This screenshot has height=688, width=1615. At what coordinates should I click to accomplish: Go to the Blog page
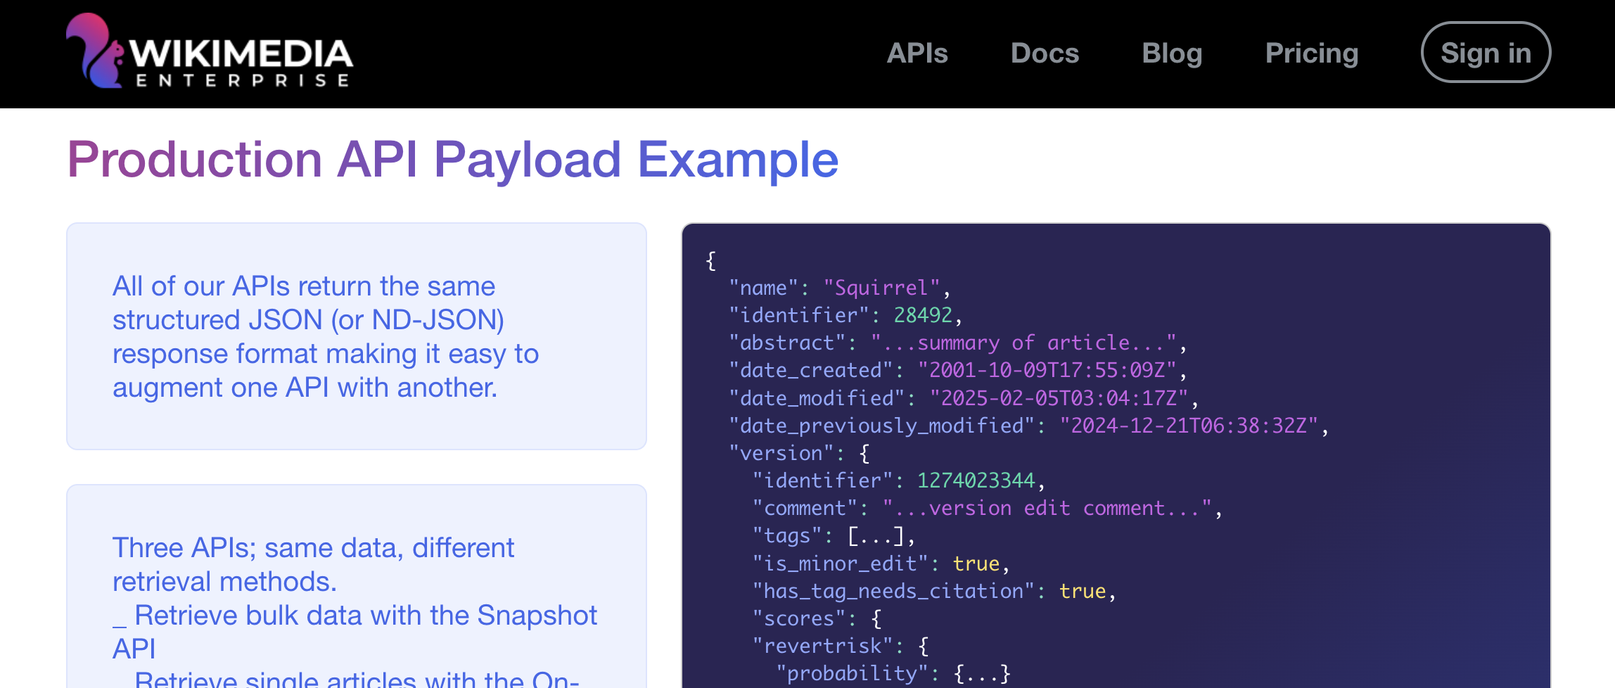point(1172,53)
